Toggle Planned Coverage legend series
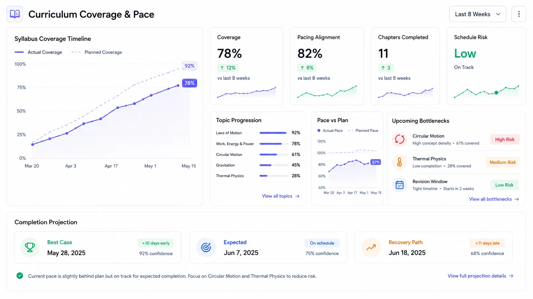This screenshot has width=533, height=299. tap(97, 52)
